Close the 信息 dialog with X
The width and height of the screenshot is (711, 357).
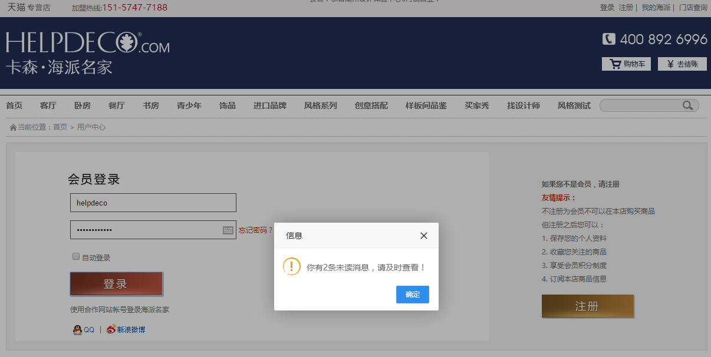point(423,236)
